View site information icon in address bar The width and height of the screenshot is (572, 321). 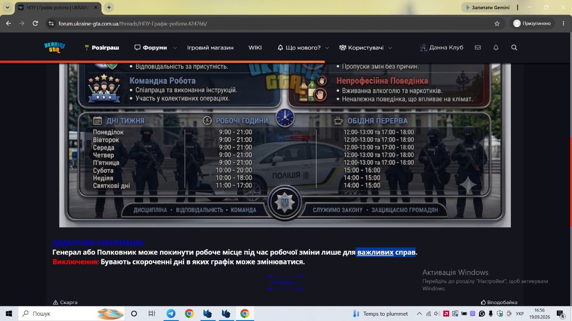point(51,24)
